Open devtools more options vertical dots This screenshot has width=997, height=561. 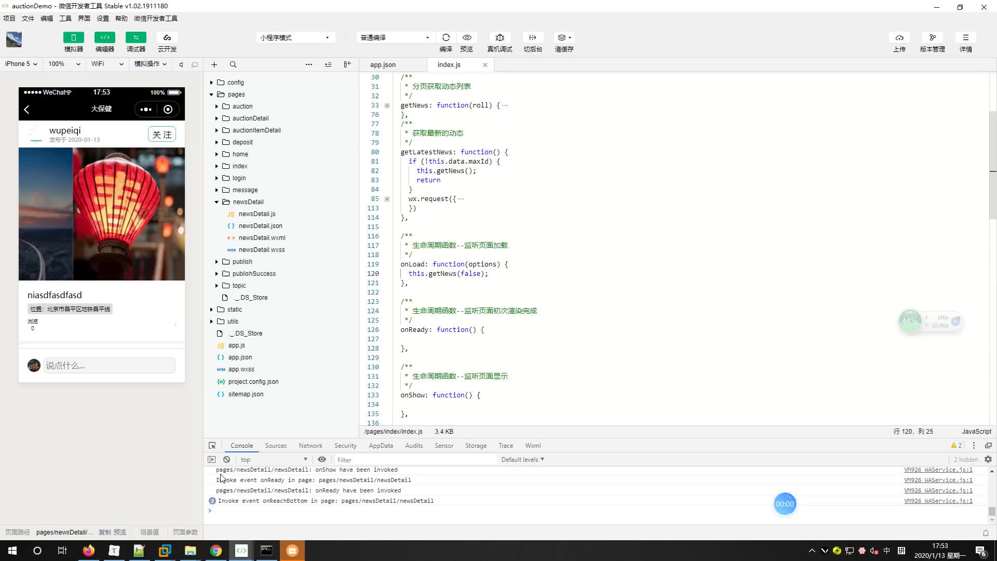[974, 446]
